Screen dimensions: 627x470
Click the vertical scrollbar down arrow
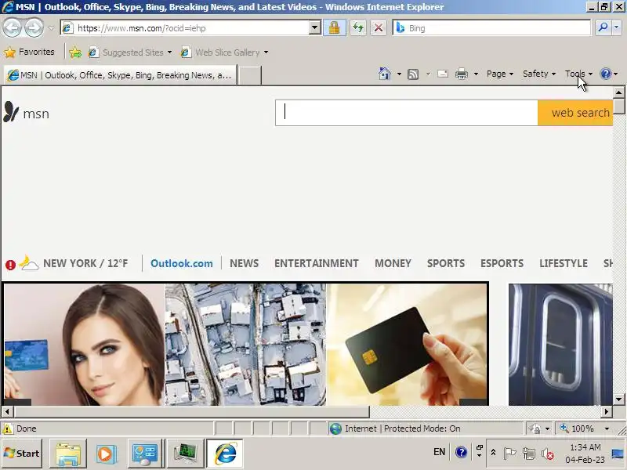pos(618,399)
